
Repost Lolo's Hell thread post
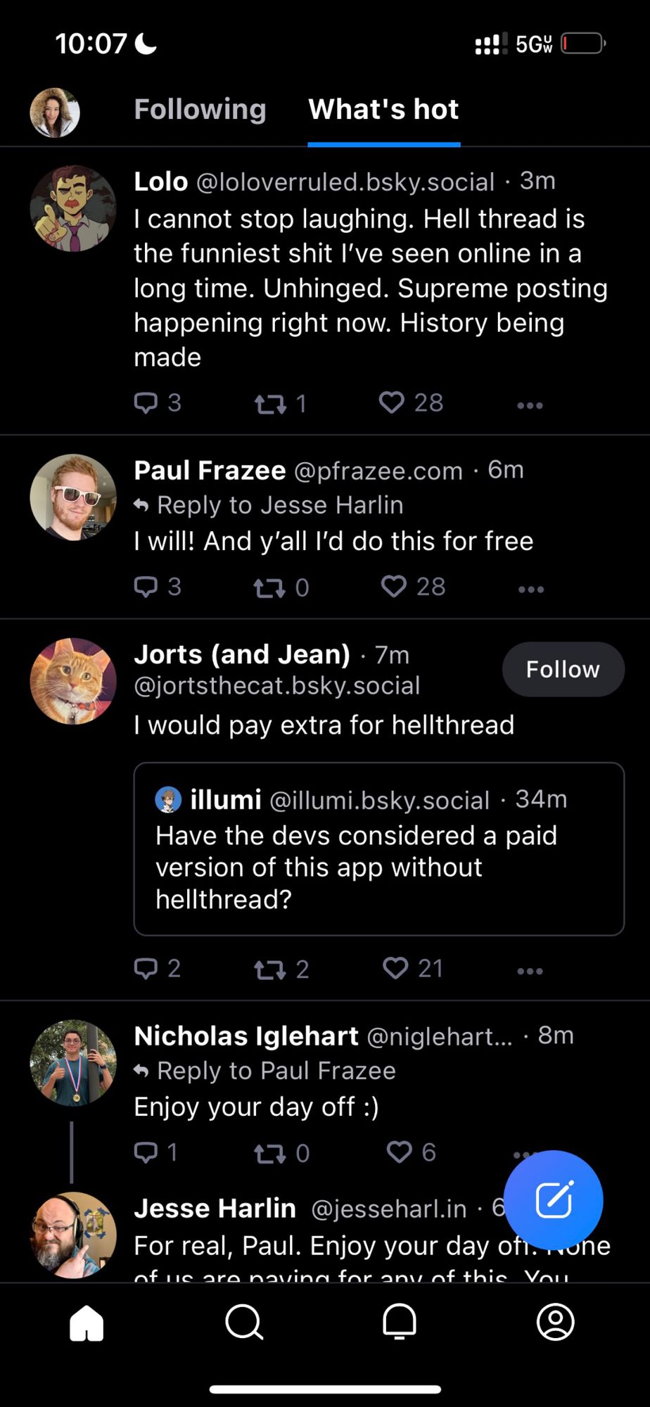coord(280,403)
